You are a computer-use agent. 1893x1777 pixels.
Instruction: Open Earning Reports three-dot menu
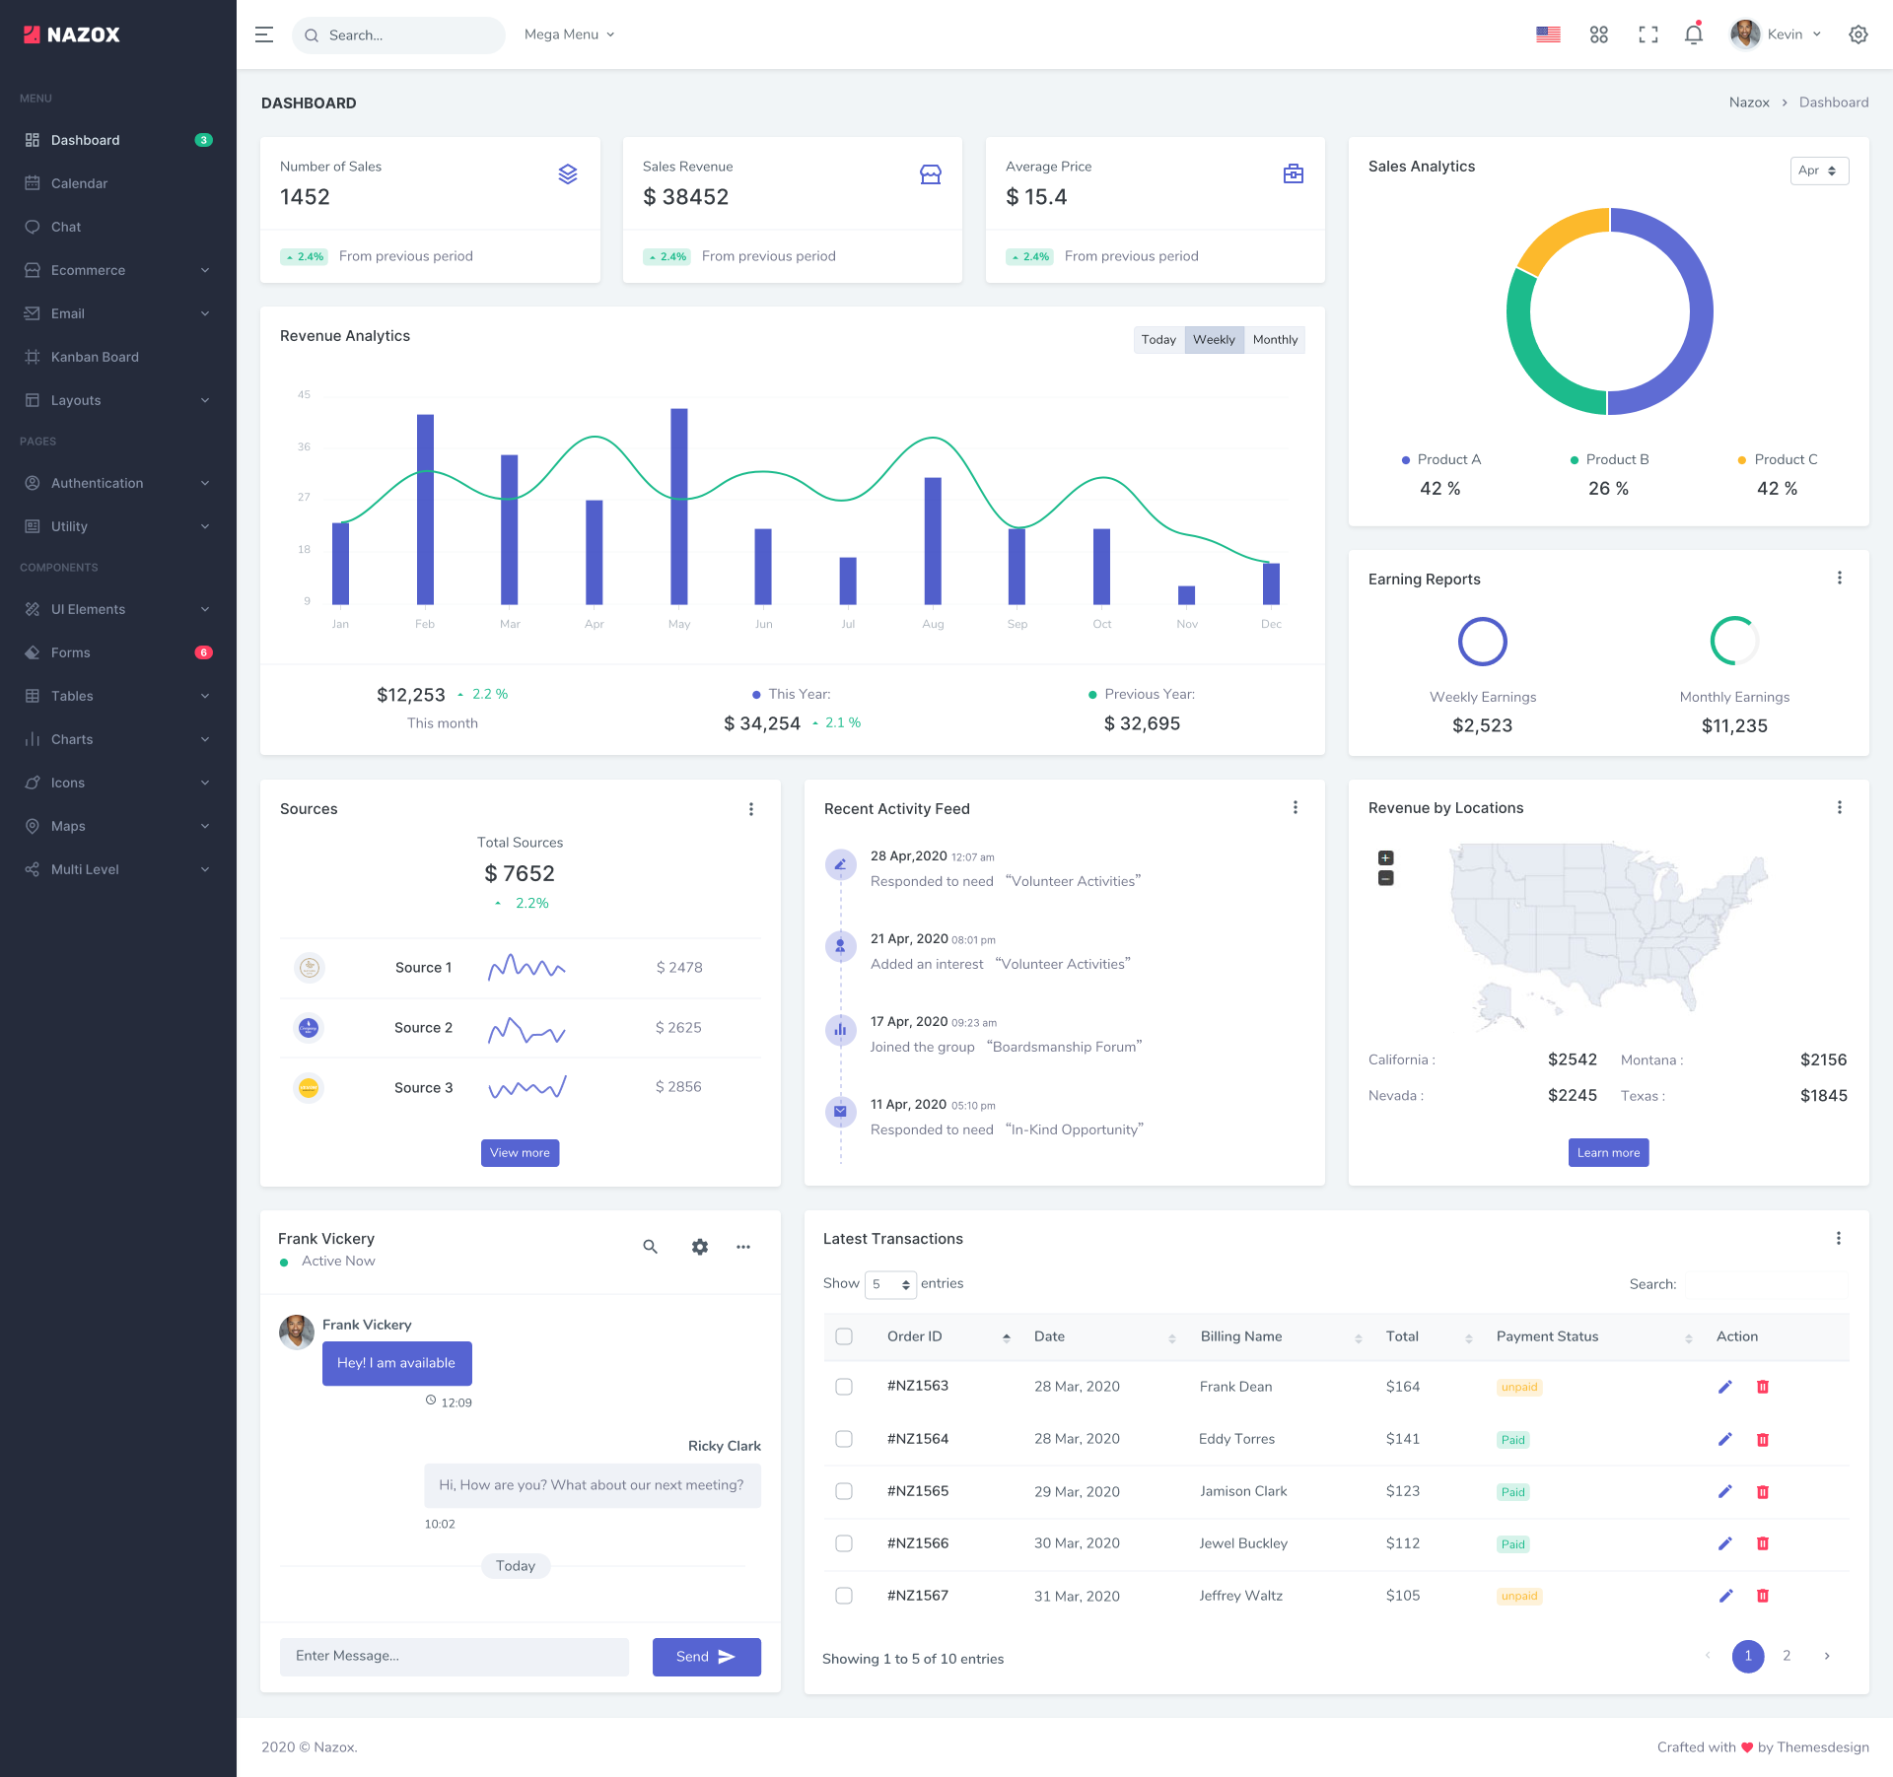(1840, 579)
